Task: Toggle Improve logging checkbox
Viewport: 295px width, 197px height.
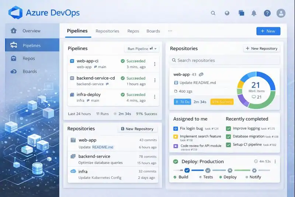Action: pos(228,129)
